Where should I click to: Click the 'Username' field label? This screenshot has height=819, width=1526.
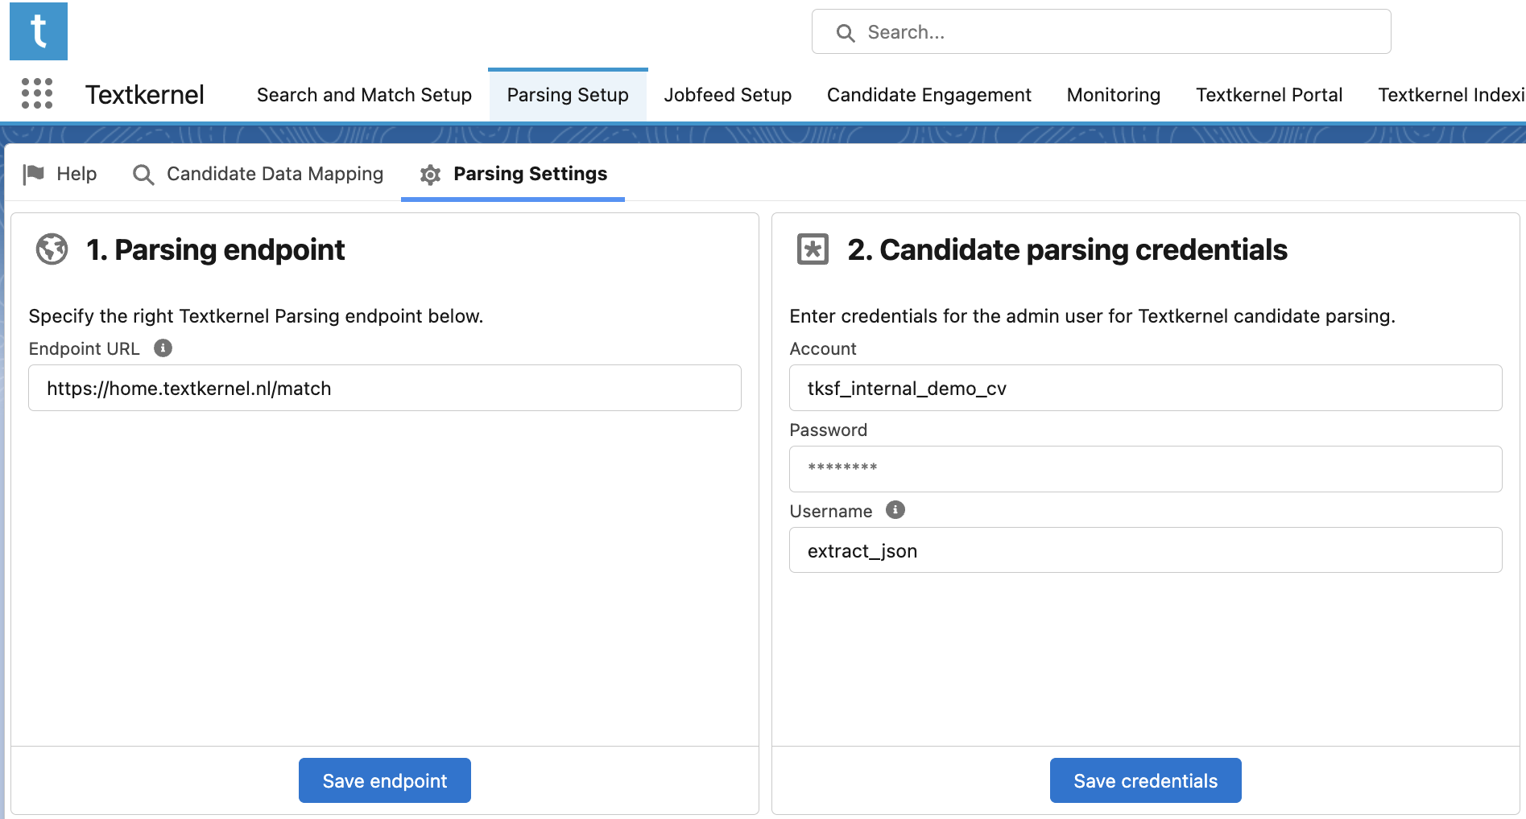(x=830, y=511)
